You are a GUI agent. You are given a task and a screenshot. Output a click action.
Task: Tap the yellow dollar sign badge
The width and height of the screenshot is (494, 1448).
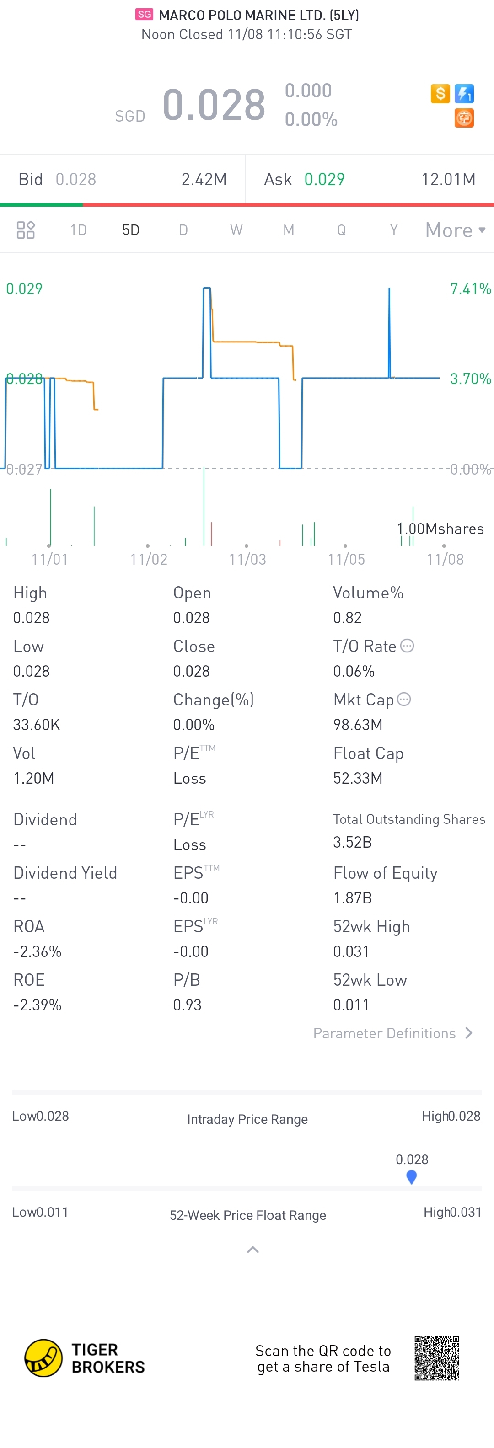pyautogui.click(x=440, y=93)
